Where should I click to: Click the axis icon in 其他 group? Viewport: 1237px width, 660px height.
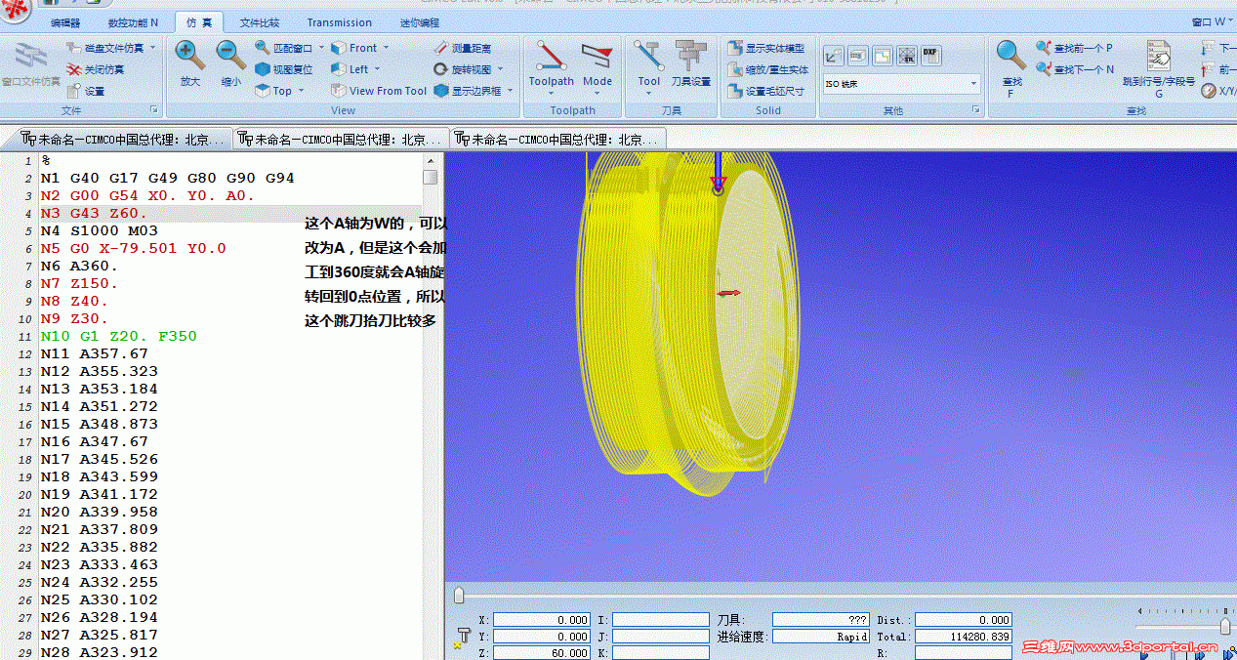coord(834,56)
